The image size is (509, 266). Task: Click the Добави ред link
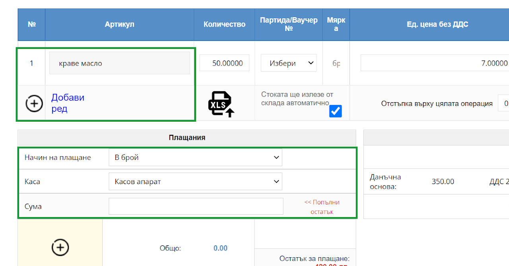point(68,103)
